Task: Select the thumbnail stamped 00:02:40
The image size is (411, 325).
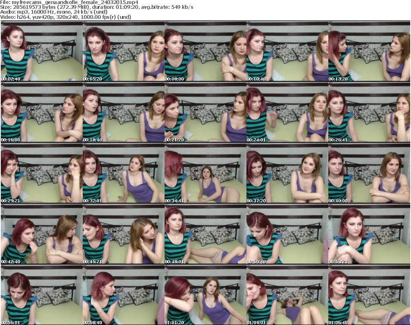Action: click(42, 51)
